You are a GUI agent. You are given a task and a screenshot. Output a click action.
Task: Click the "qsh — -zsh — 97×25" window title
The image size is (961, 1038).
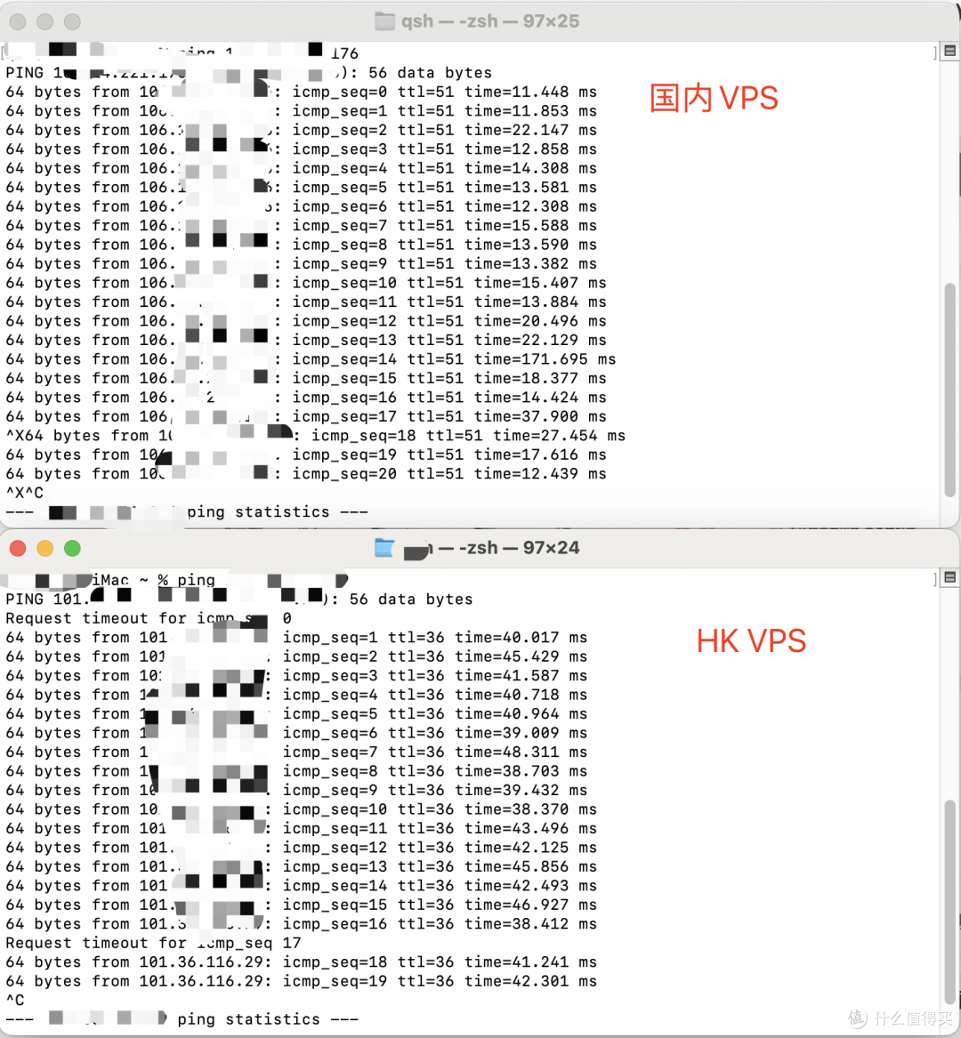tap(490, 21)
